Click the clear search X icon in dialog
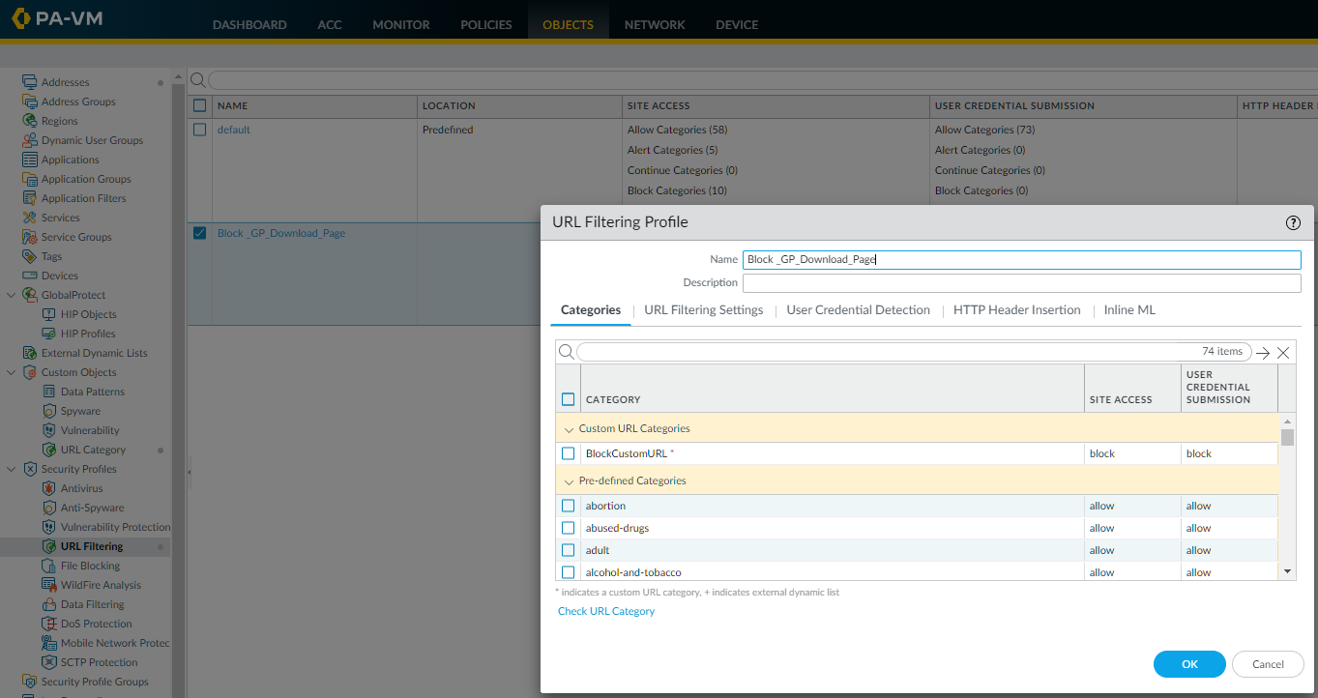 1283,353
